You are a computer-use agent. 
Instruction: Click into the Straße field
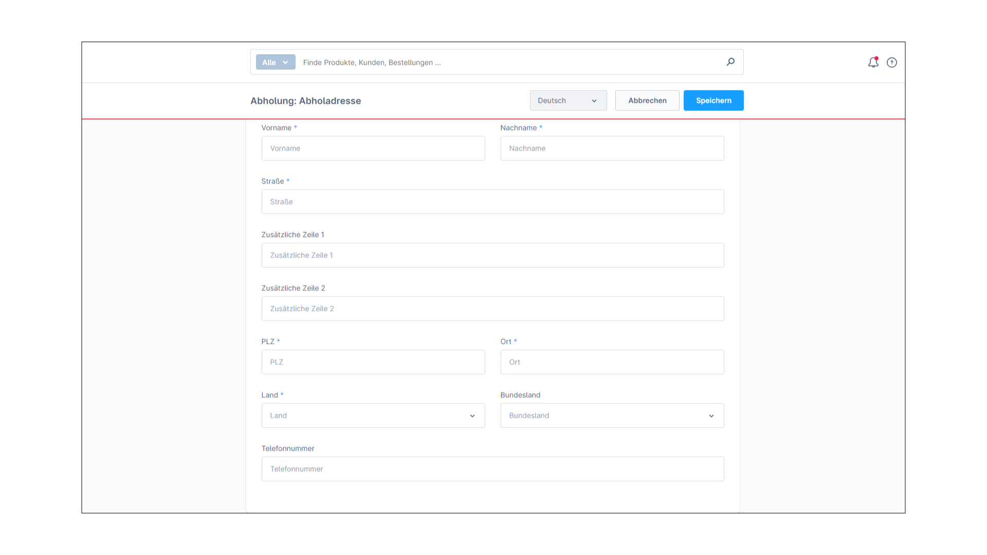[492, 201]
